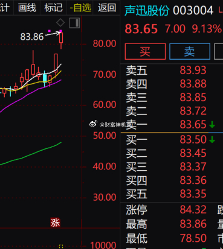This screenshot has width=223, height=249.
Task: Click the cyan candlestick on the chart
Action: point(45,78)
